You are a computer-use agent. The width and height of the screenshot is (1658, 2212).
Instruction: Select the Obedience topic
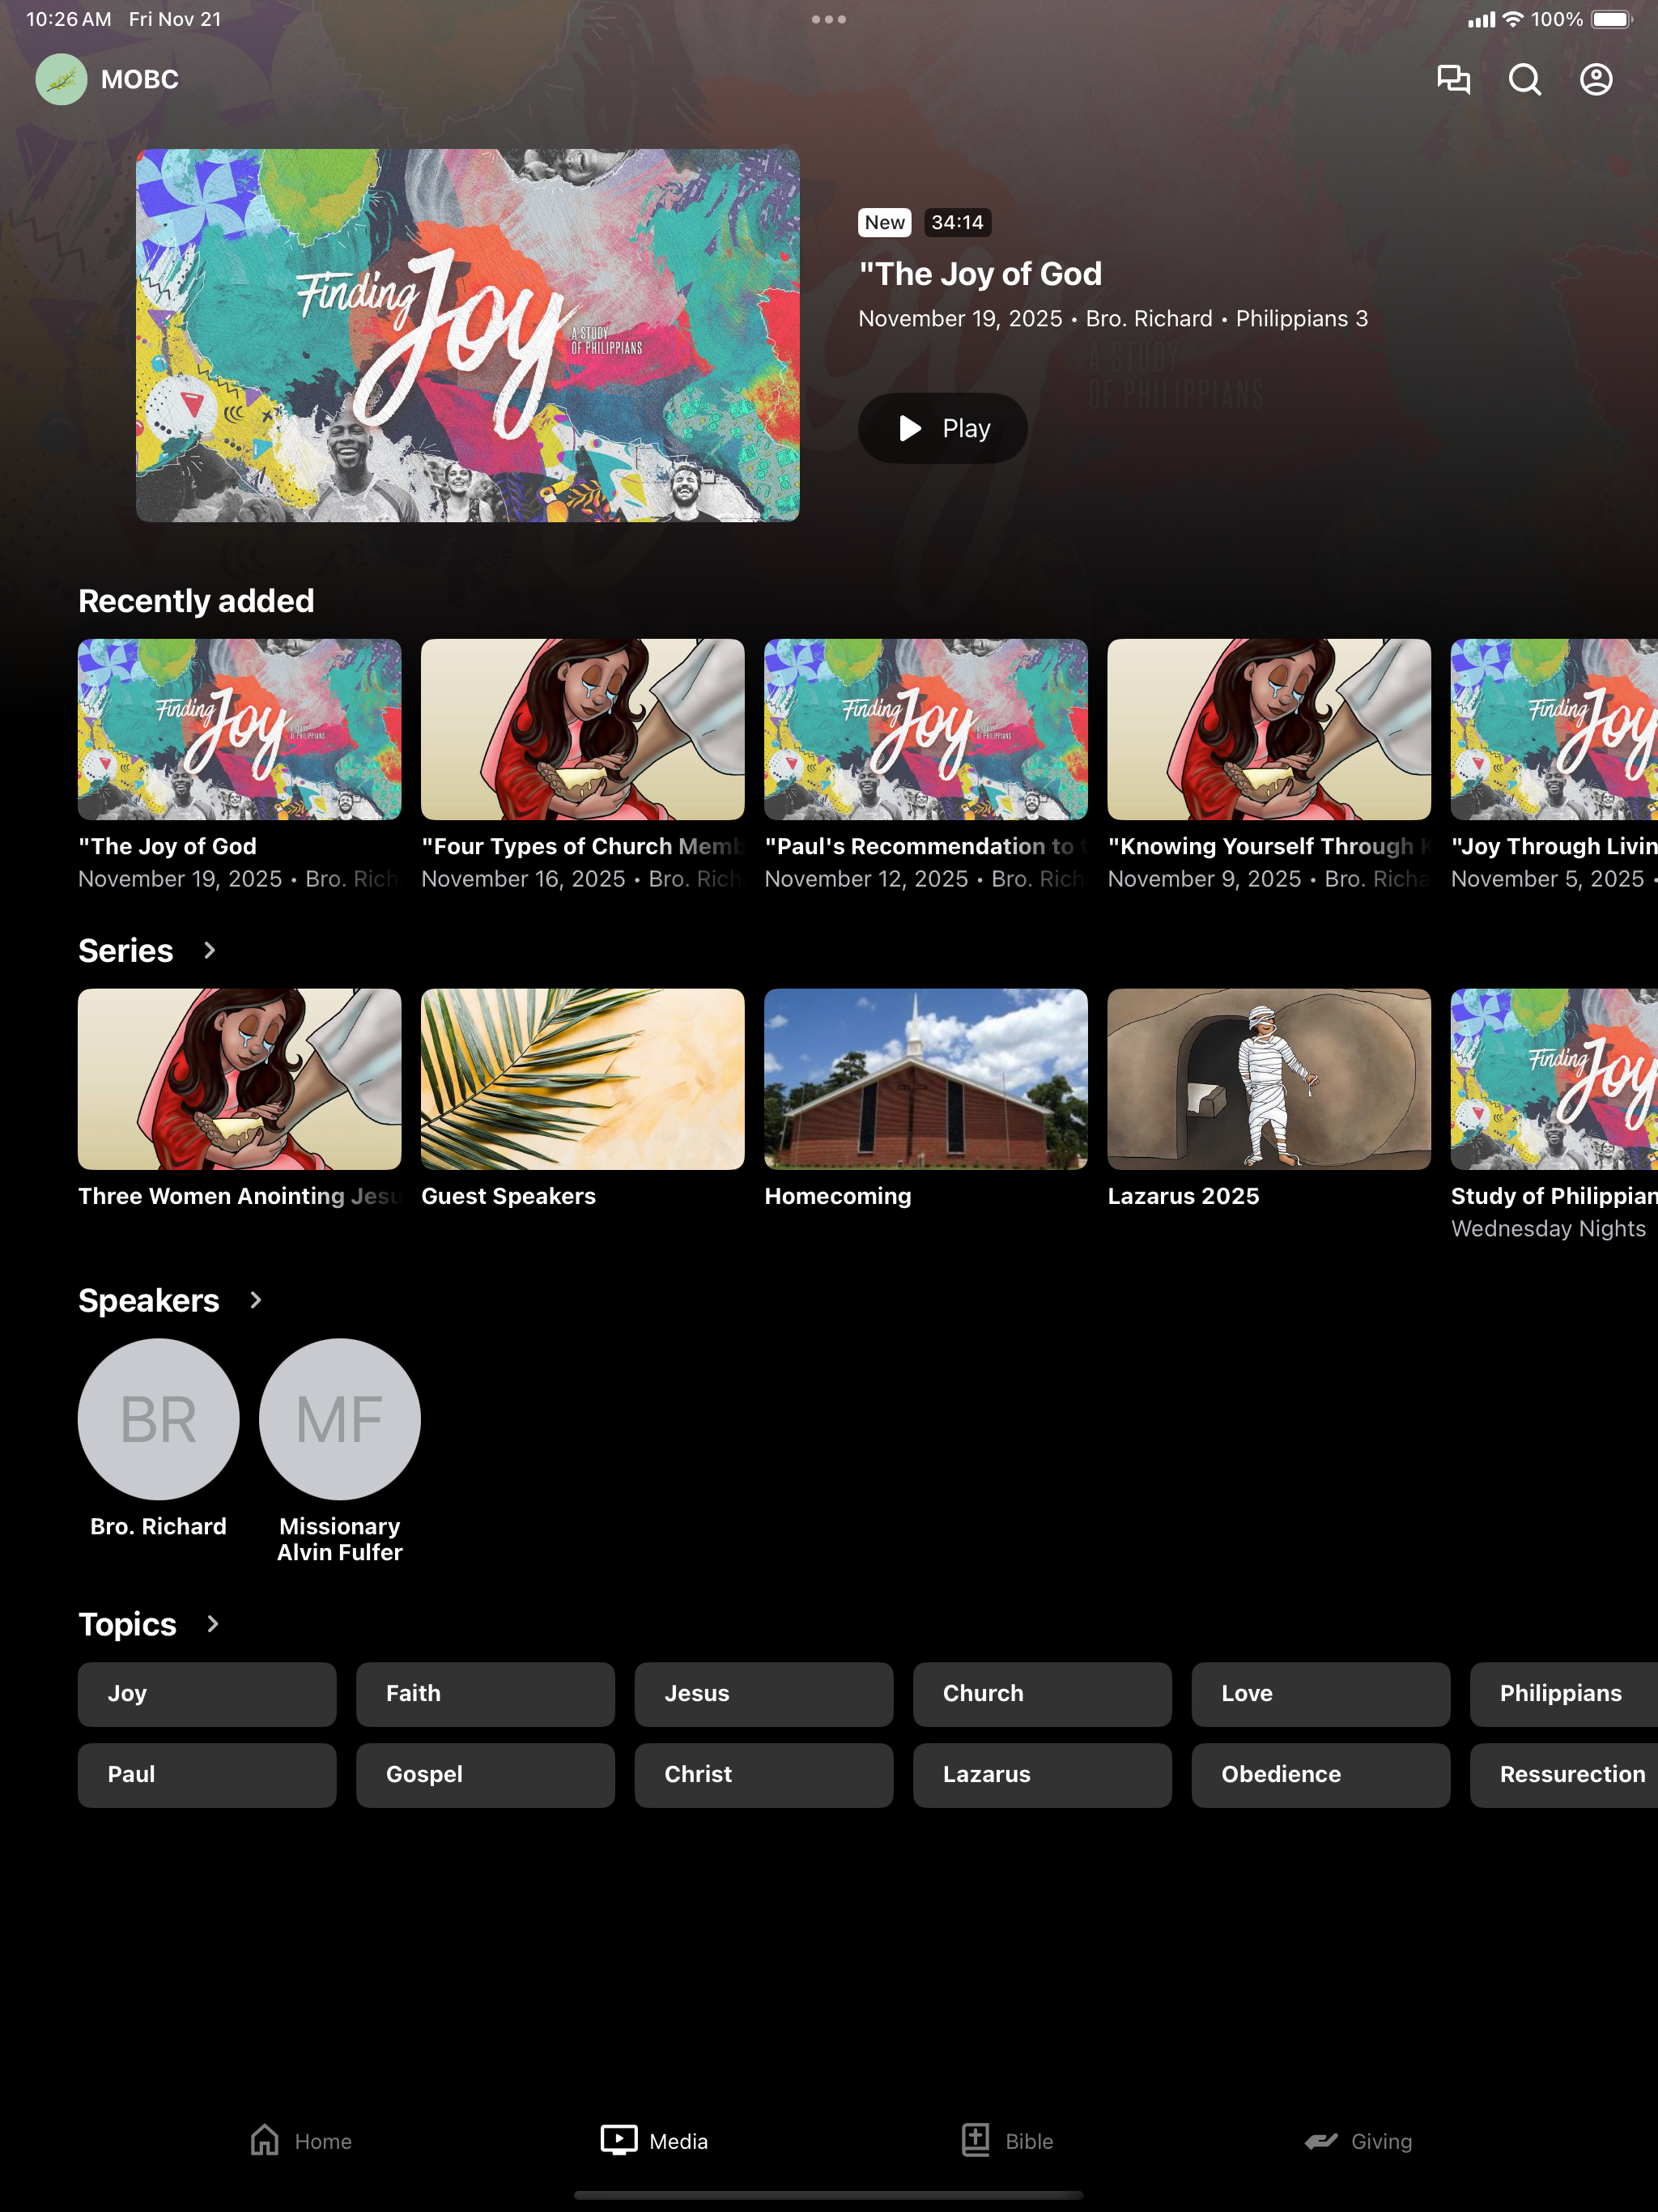(x=1321, y=1775)
